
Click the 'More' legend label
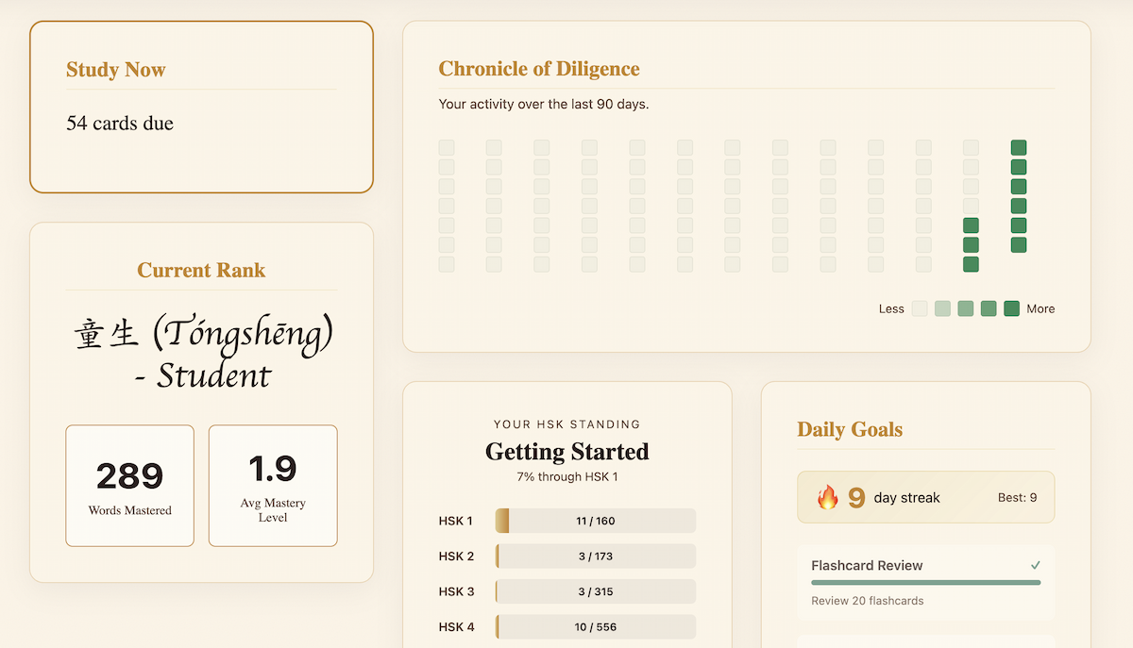pyautogui.click(x=1040, y=308)
